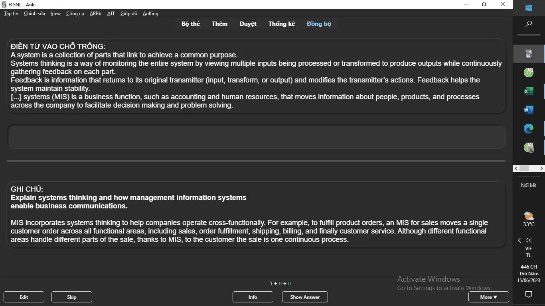The width and height of the screenshot is (545, 306).
Task: Open Word from the taskbar
Action: (x=529, y=110)
